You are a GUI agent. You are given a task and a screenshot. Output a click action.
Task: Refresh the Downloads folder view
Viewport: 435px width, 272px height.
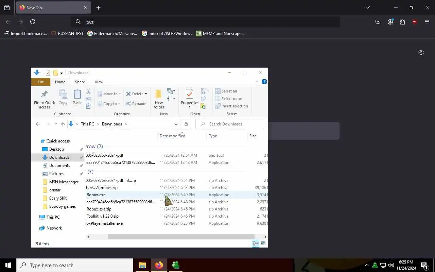(186, 124)
